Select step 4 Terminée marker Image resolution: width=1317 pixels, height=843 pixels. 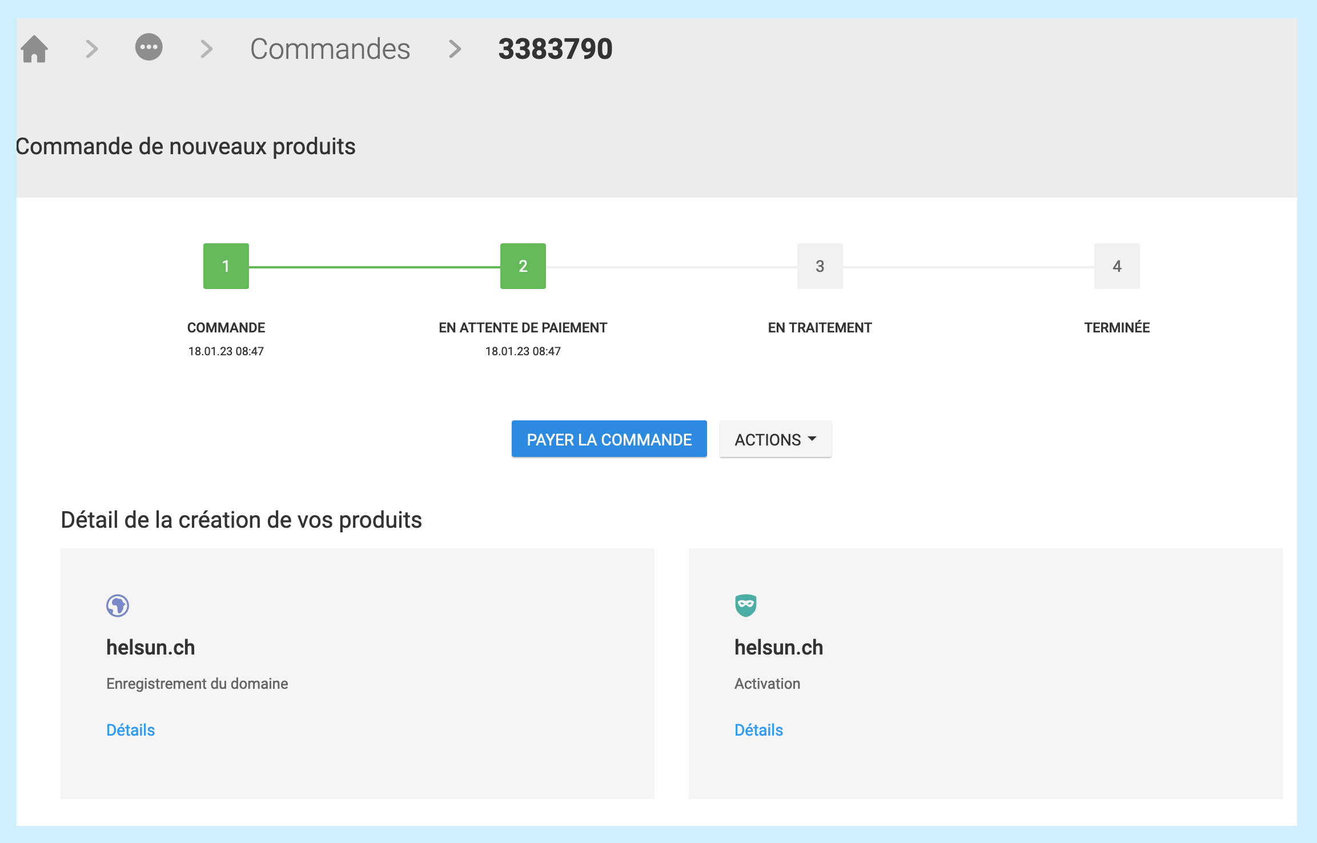click(1117, 266)
